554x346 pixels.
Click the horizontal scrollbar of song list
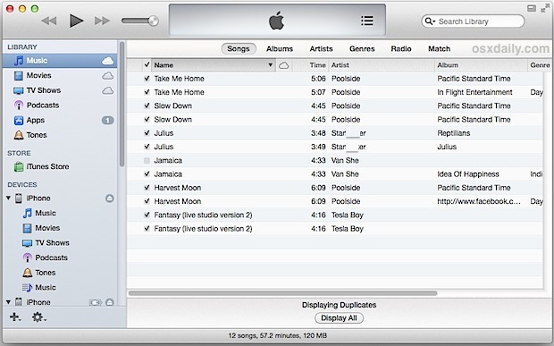[282, 293]
